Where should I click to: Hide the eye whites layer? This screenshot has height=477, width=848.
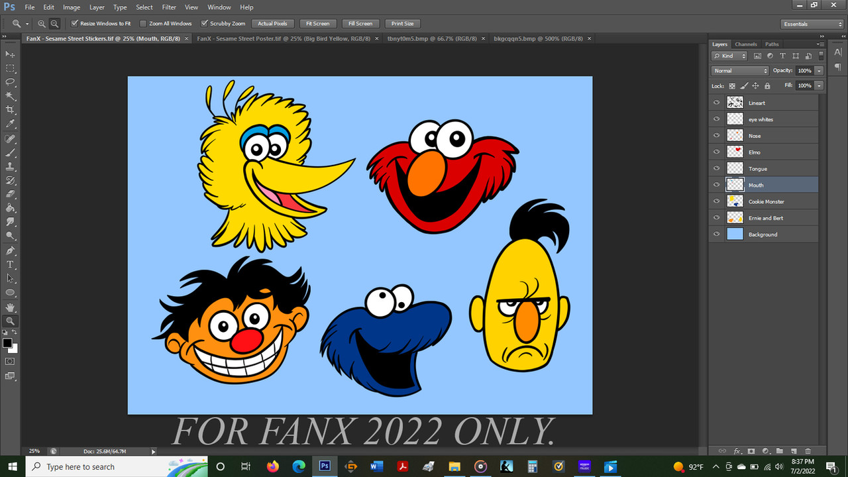[x=716, y=119]
